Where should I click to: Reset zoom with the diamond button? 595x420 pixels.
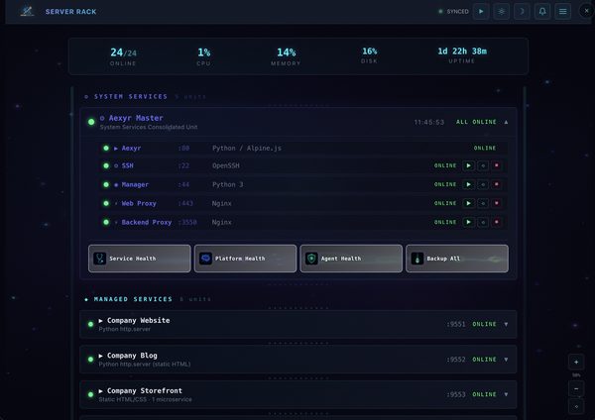point(576,407)
